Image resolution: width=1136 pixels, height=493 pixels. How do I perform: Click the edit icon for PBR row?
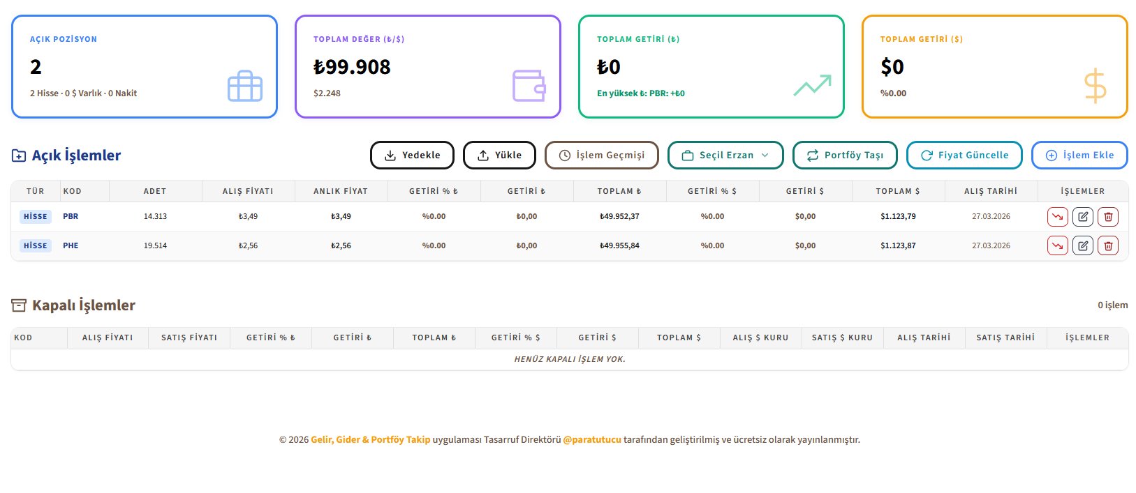click(1082, 217)
